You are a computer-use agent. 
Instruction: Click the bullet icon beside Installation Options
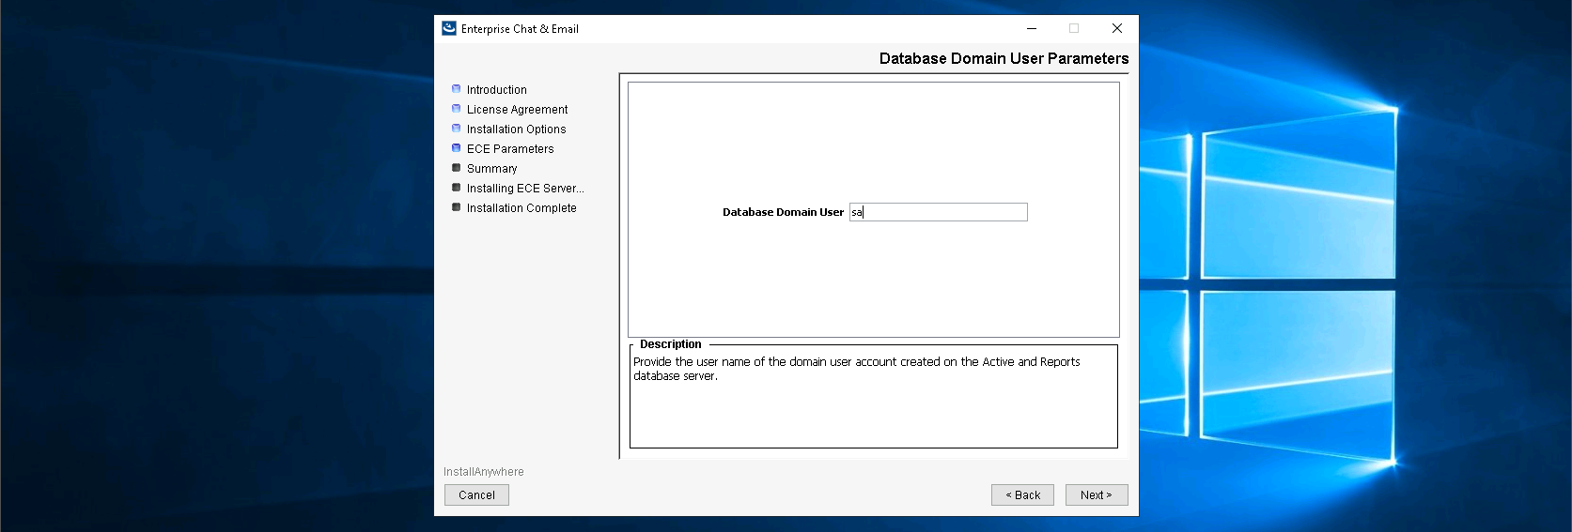coord(457,129)
